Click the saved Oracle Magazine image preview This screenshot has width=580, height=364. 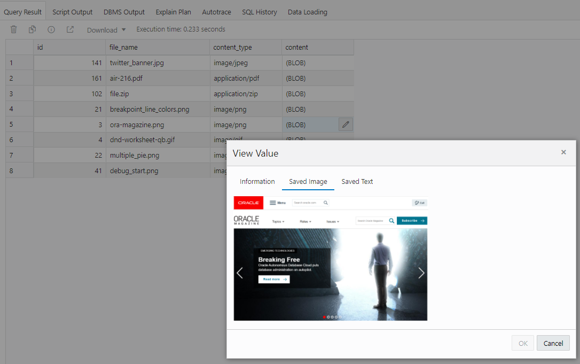pos(331,259)
